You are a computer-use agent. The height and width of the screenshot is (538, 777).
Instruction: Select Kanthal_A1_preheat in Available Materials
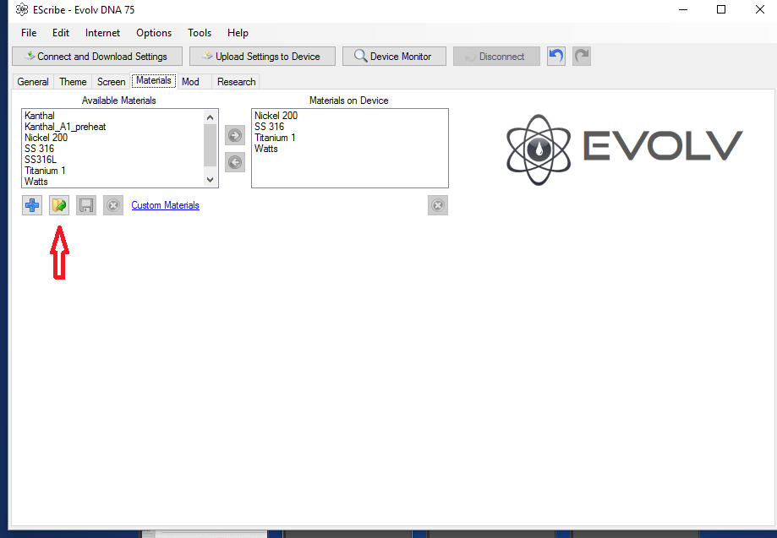pyautogui.click(x=65, y=127)
